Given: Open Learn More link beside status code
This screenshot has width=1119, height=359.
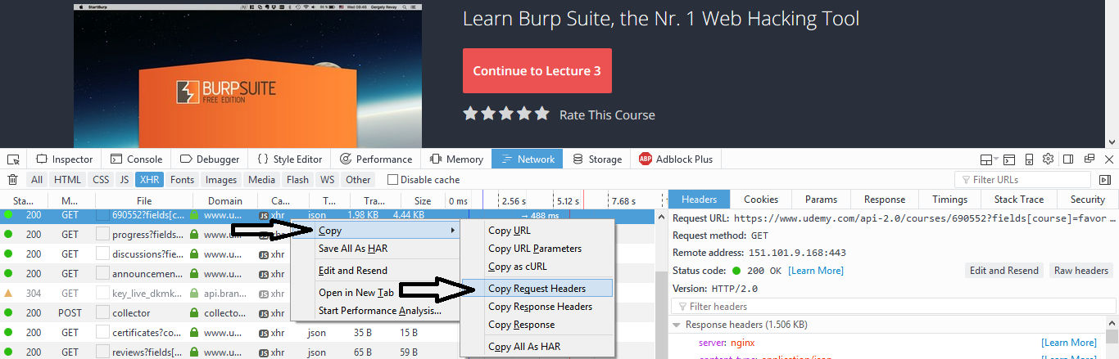Looking at the screenshot, I should coord(815,271).
